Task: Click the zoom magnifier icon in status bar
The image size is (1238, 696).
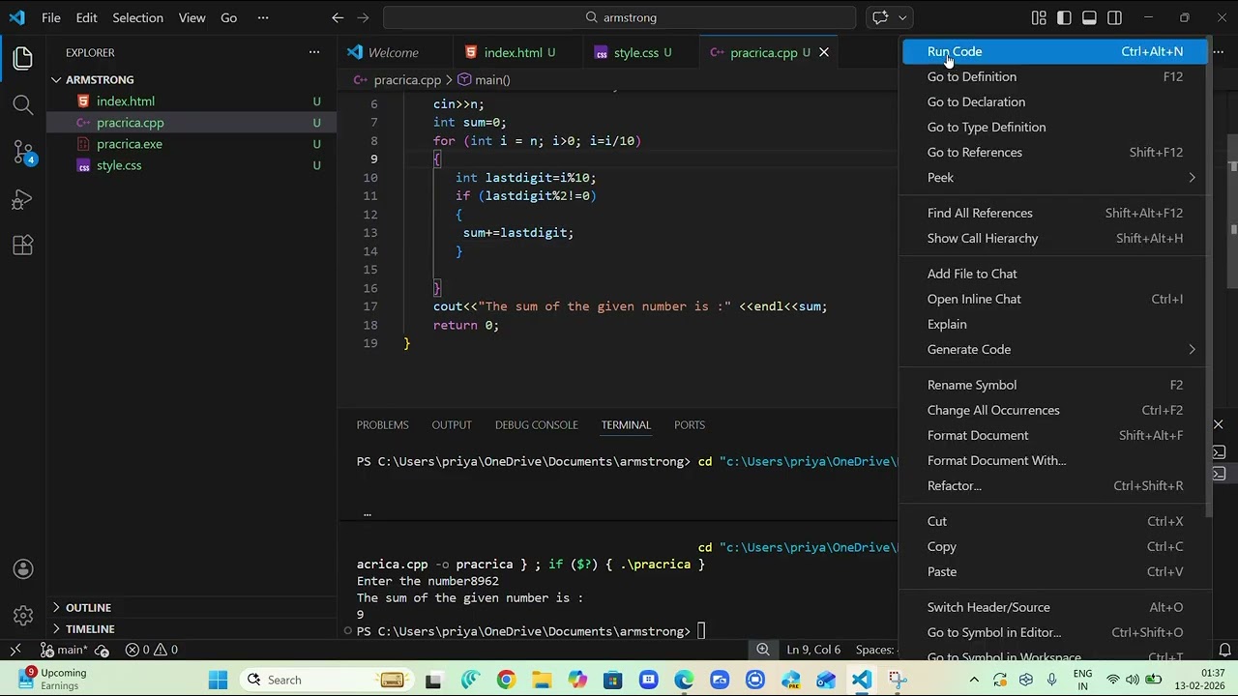Action: coord(763,650)
